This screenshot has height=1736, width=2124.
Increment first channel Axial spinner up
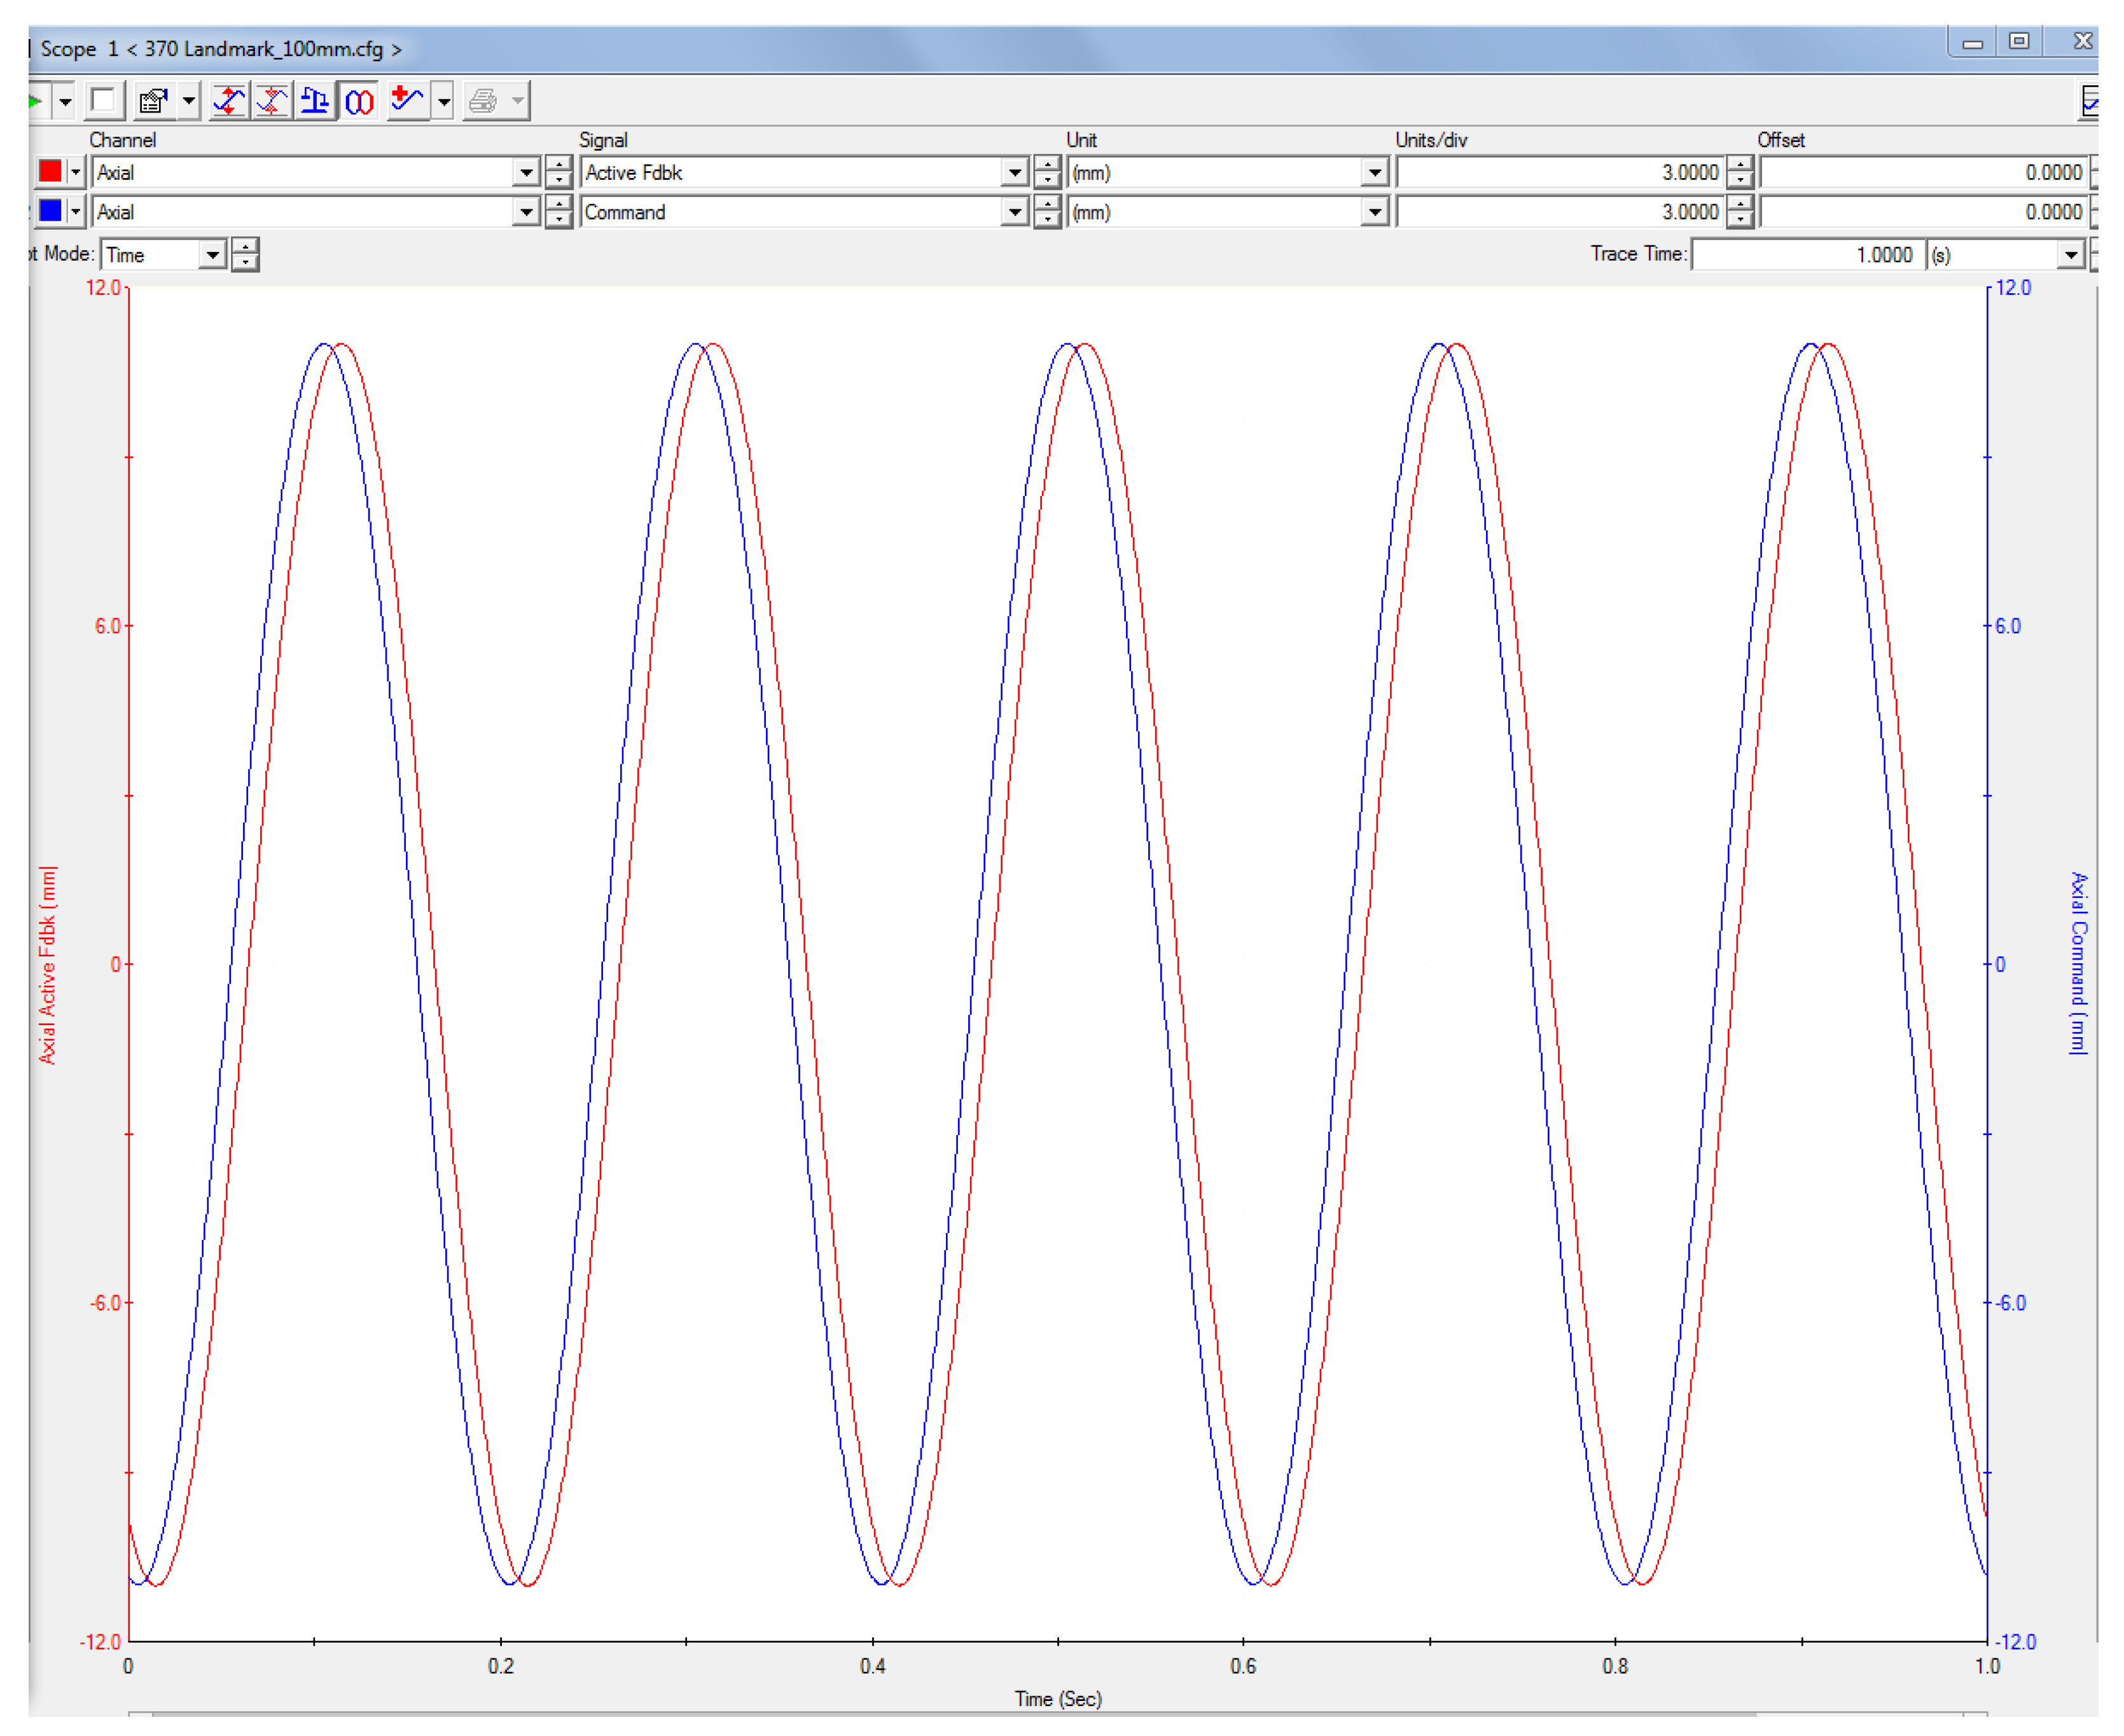pyautogui.click(x=559, y=165)
